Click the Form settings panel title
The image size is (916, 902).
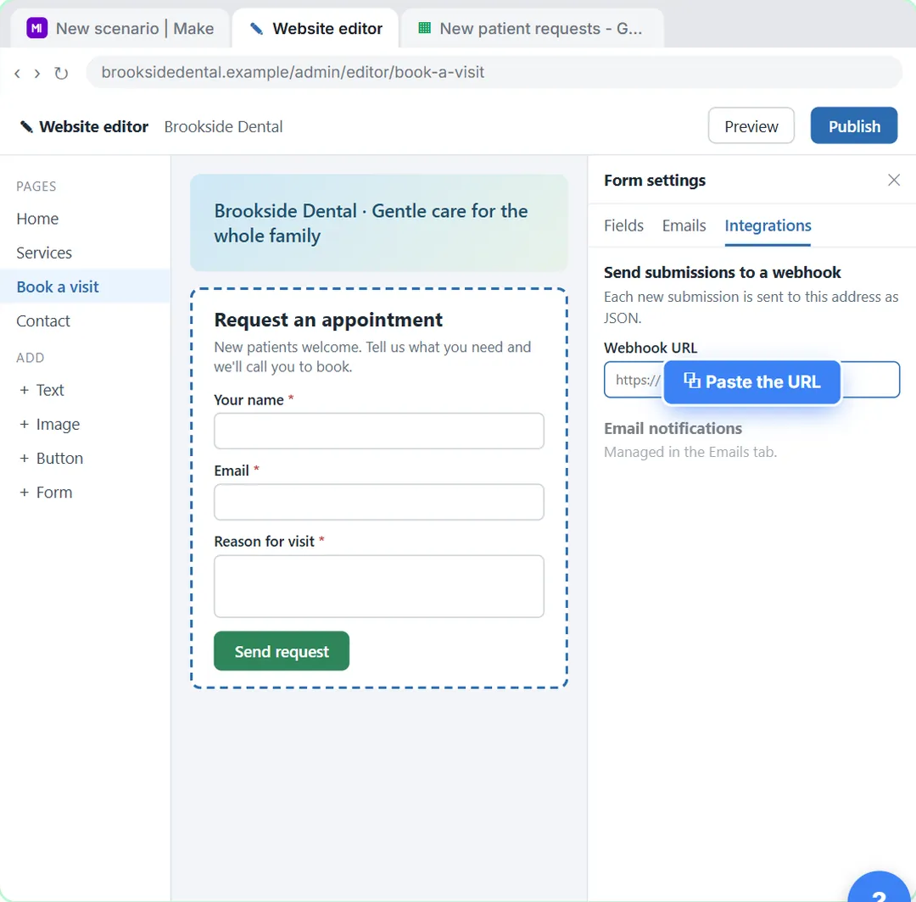(x=654, y=181)
